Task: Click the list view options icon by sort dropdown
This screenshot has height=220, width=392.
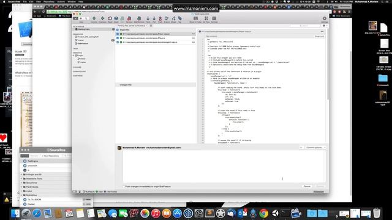Action: pyautogui.click(x=151, y=26)
